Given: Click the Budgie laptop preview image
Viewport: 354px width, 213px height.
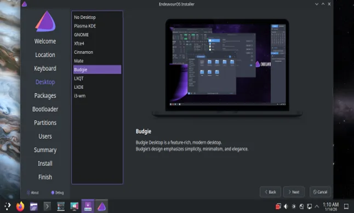Looking at the screenshot, I should click(x=227, y=68).
